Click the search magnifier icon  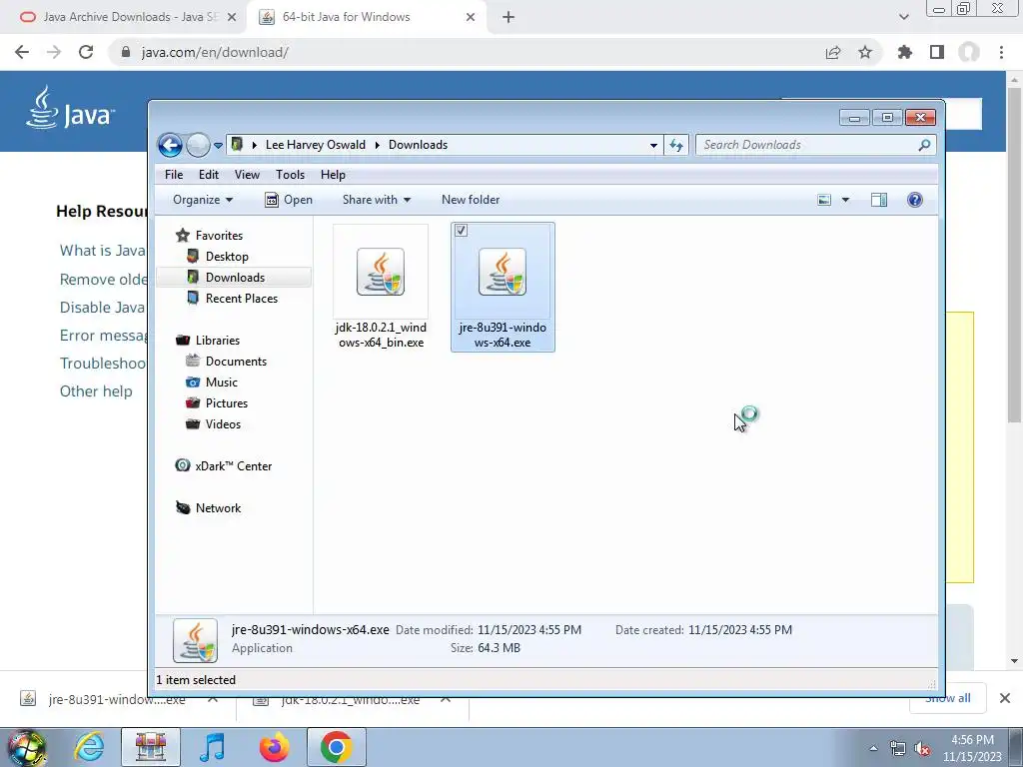click(x=924, y=145)
